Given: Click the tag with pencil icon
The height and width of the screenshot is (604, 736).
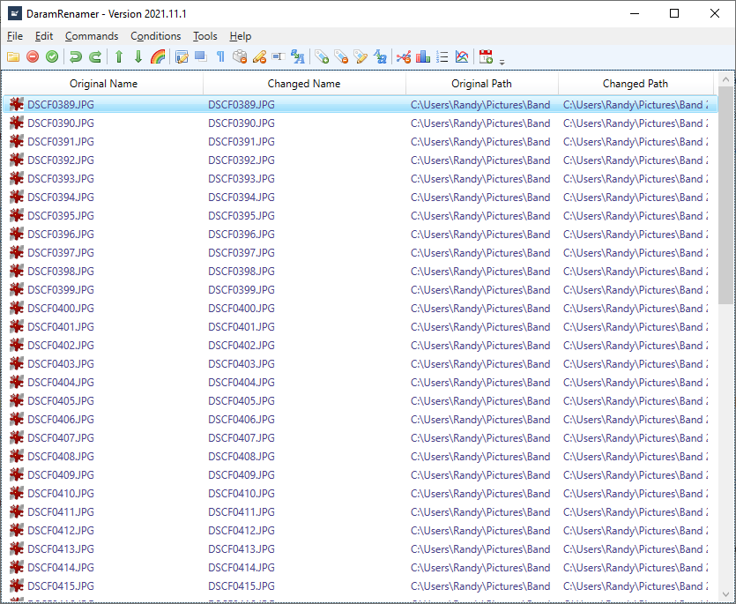Looking at the screenshot, I should pyautogui.click(x=361, y=56).
